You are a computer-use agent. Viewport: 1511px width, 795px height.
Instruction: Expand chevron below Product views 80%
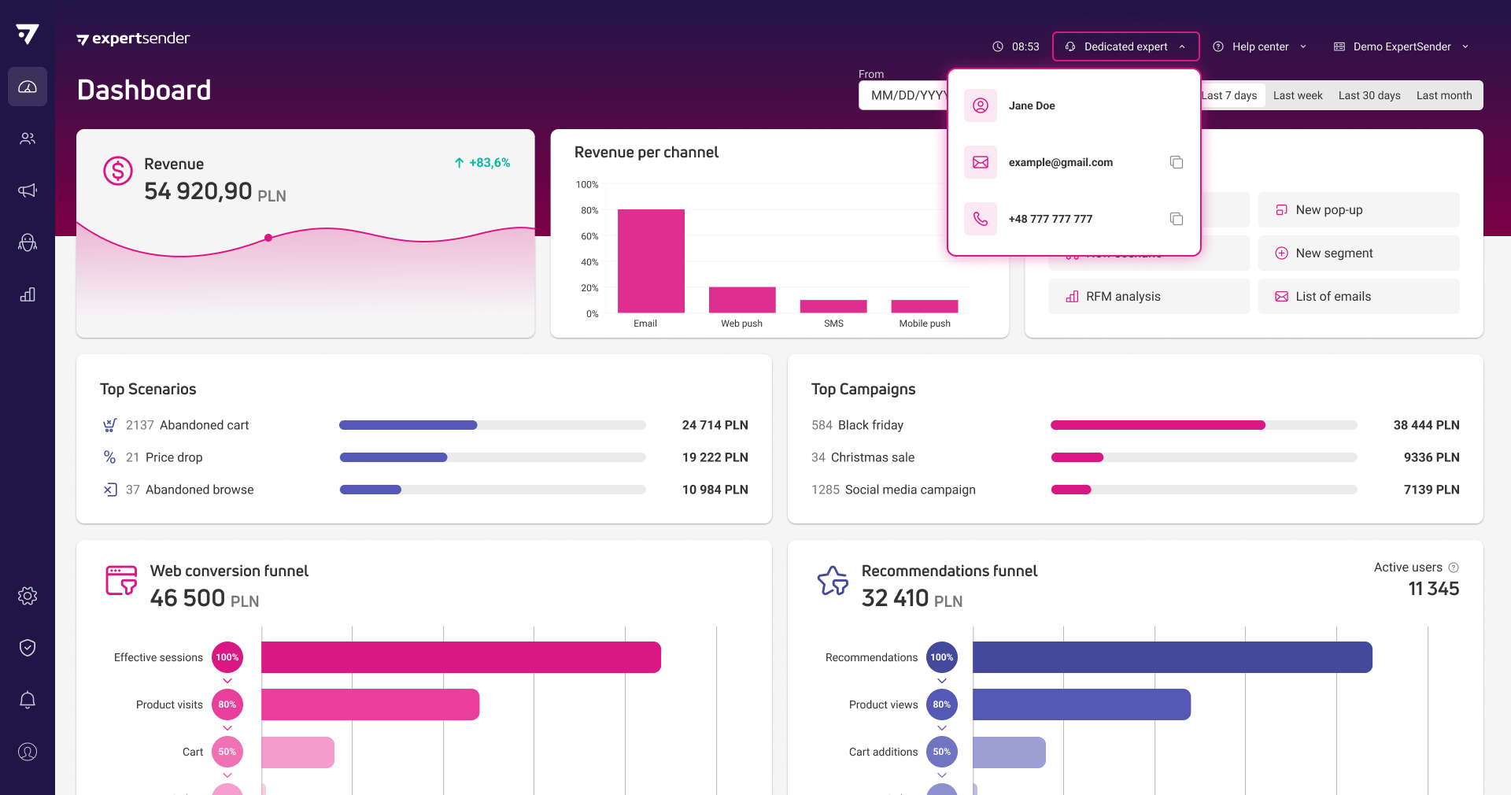(942, 728)
